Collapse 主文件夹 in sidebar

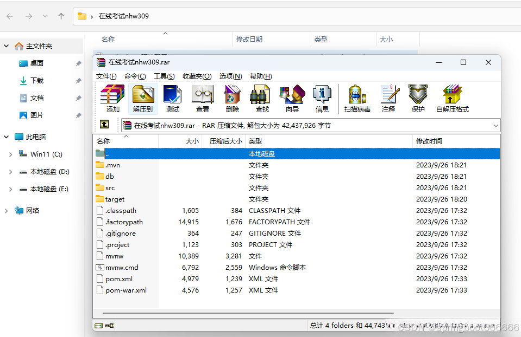pos(7,46)
